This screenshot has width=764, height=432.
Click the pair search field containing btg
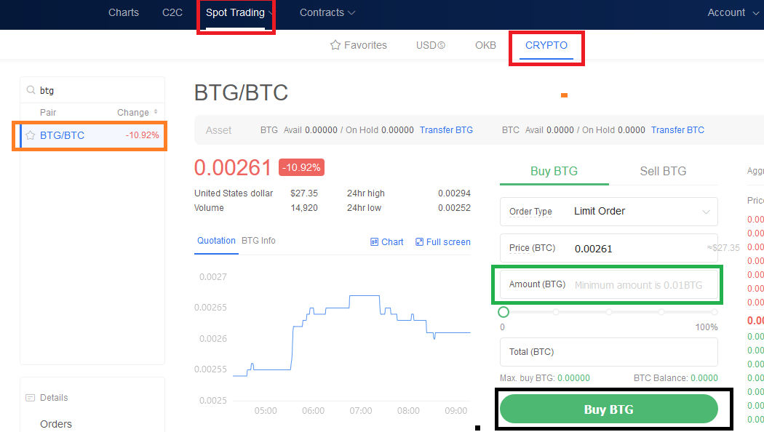[92, 90]
